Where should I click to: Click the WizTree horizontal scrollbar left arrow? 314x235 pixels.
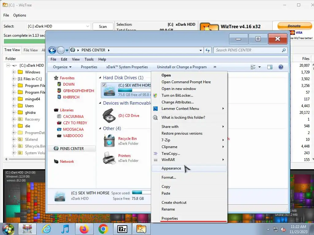click(6, 159)
